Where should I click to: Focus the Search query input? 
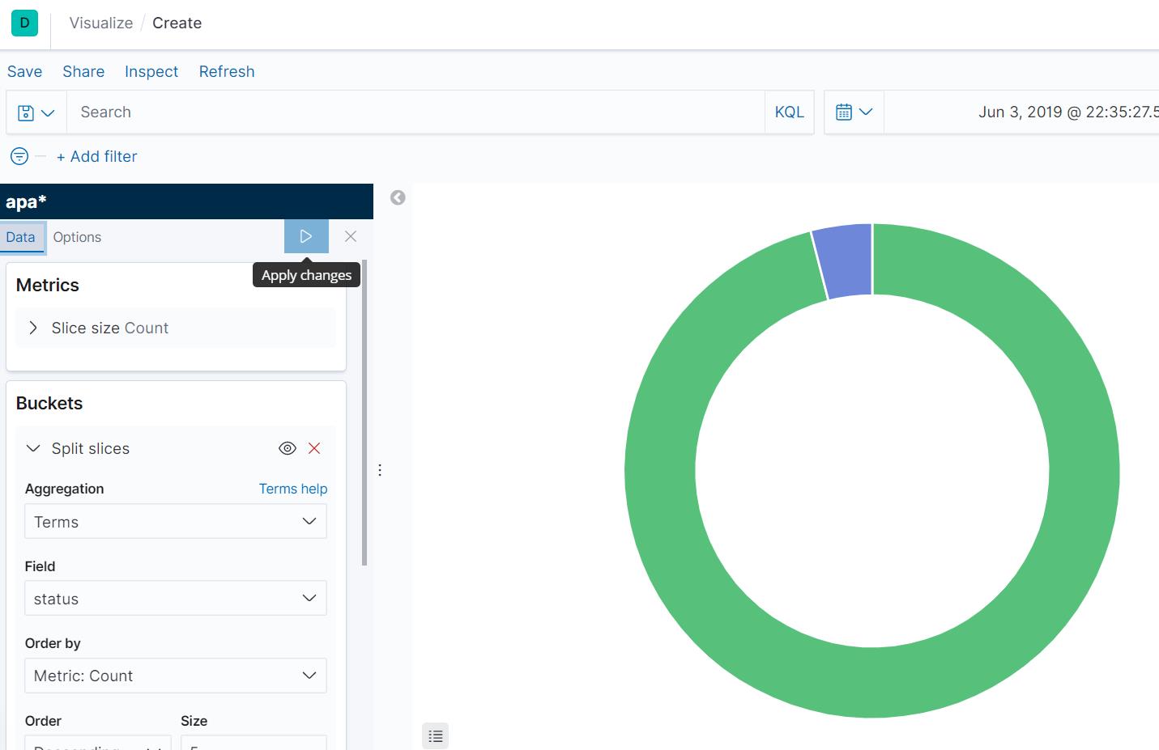(415, 112)
